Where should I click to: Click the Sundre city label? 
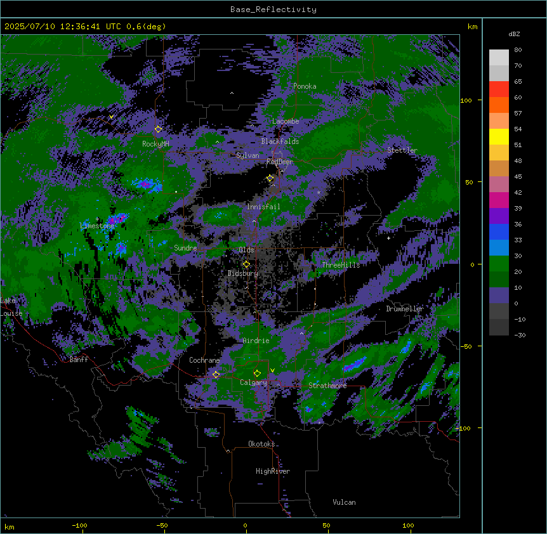coord(185,248)
